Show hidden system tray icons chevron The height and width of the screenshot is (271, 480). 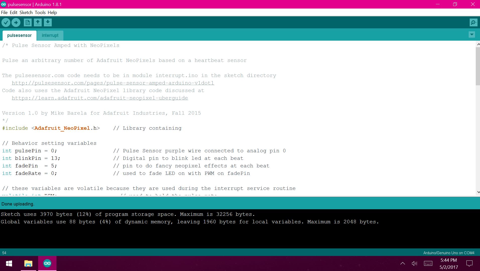(x=403, y=263)
